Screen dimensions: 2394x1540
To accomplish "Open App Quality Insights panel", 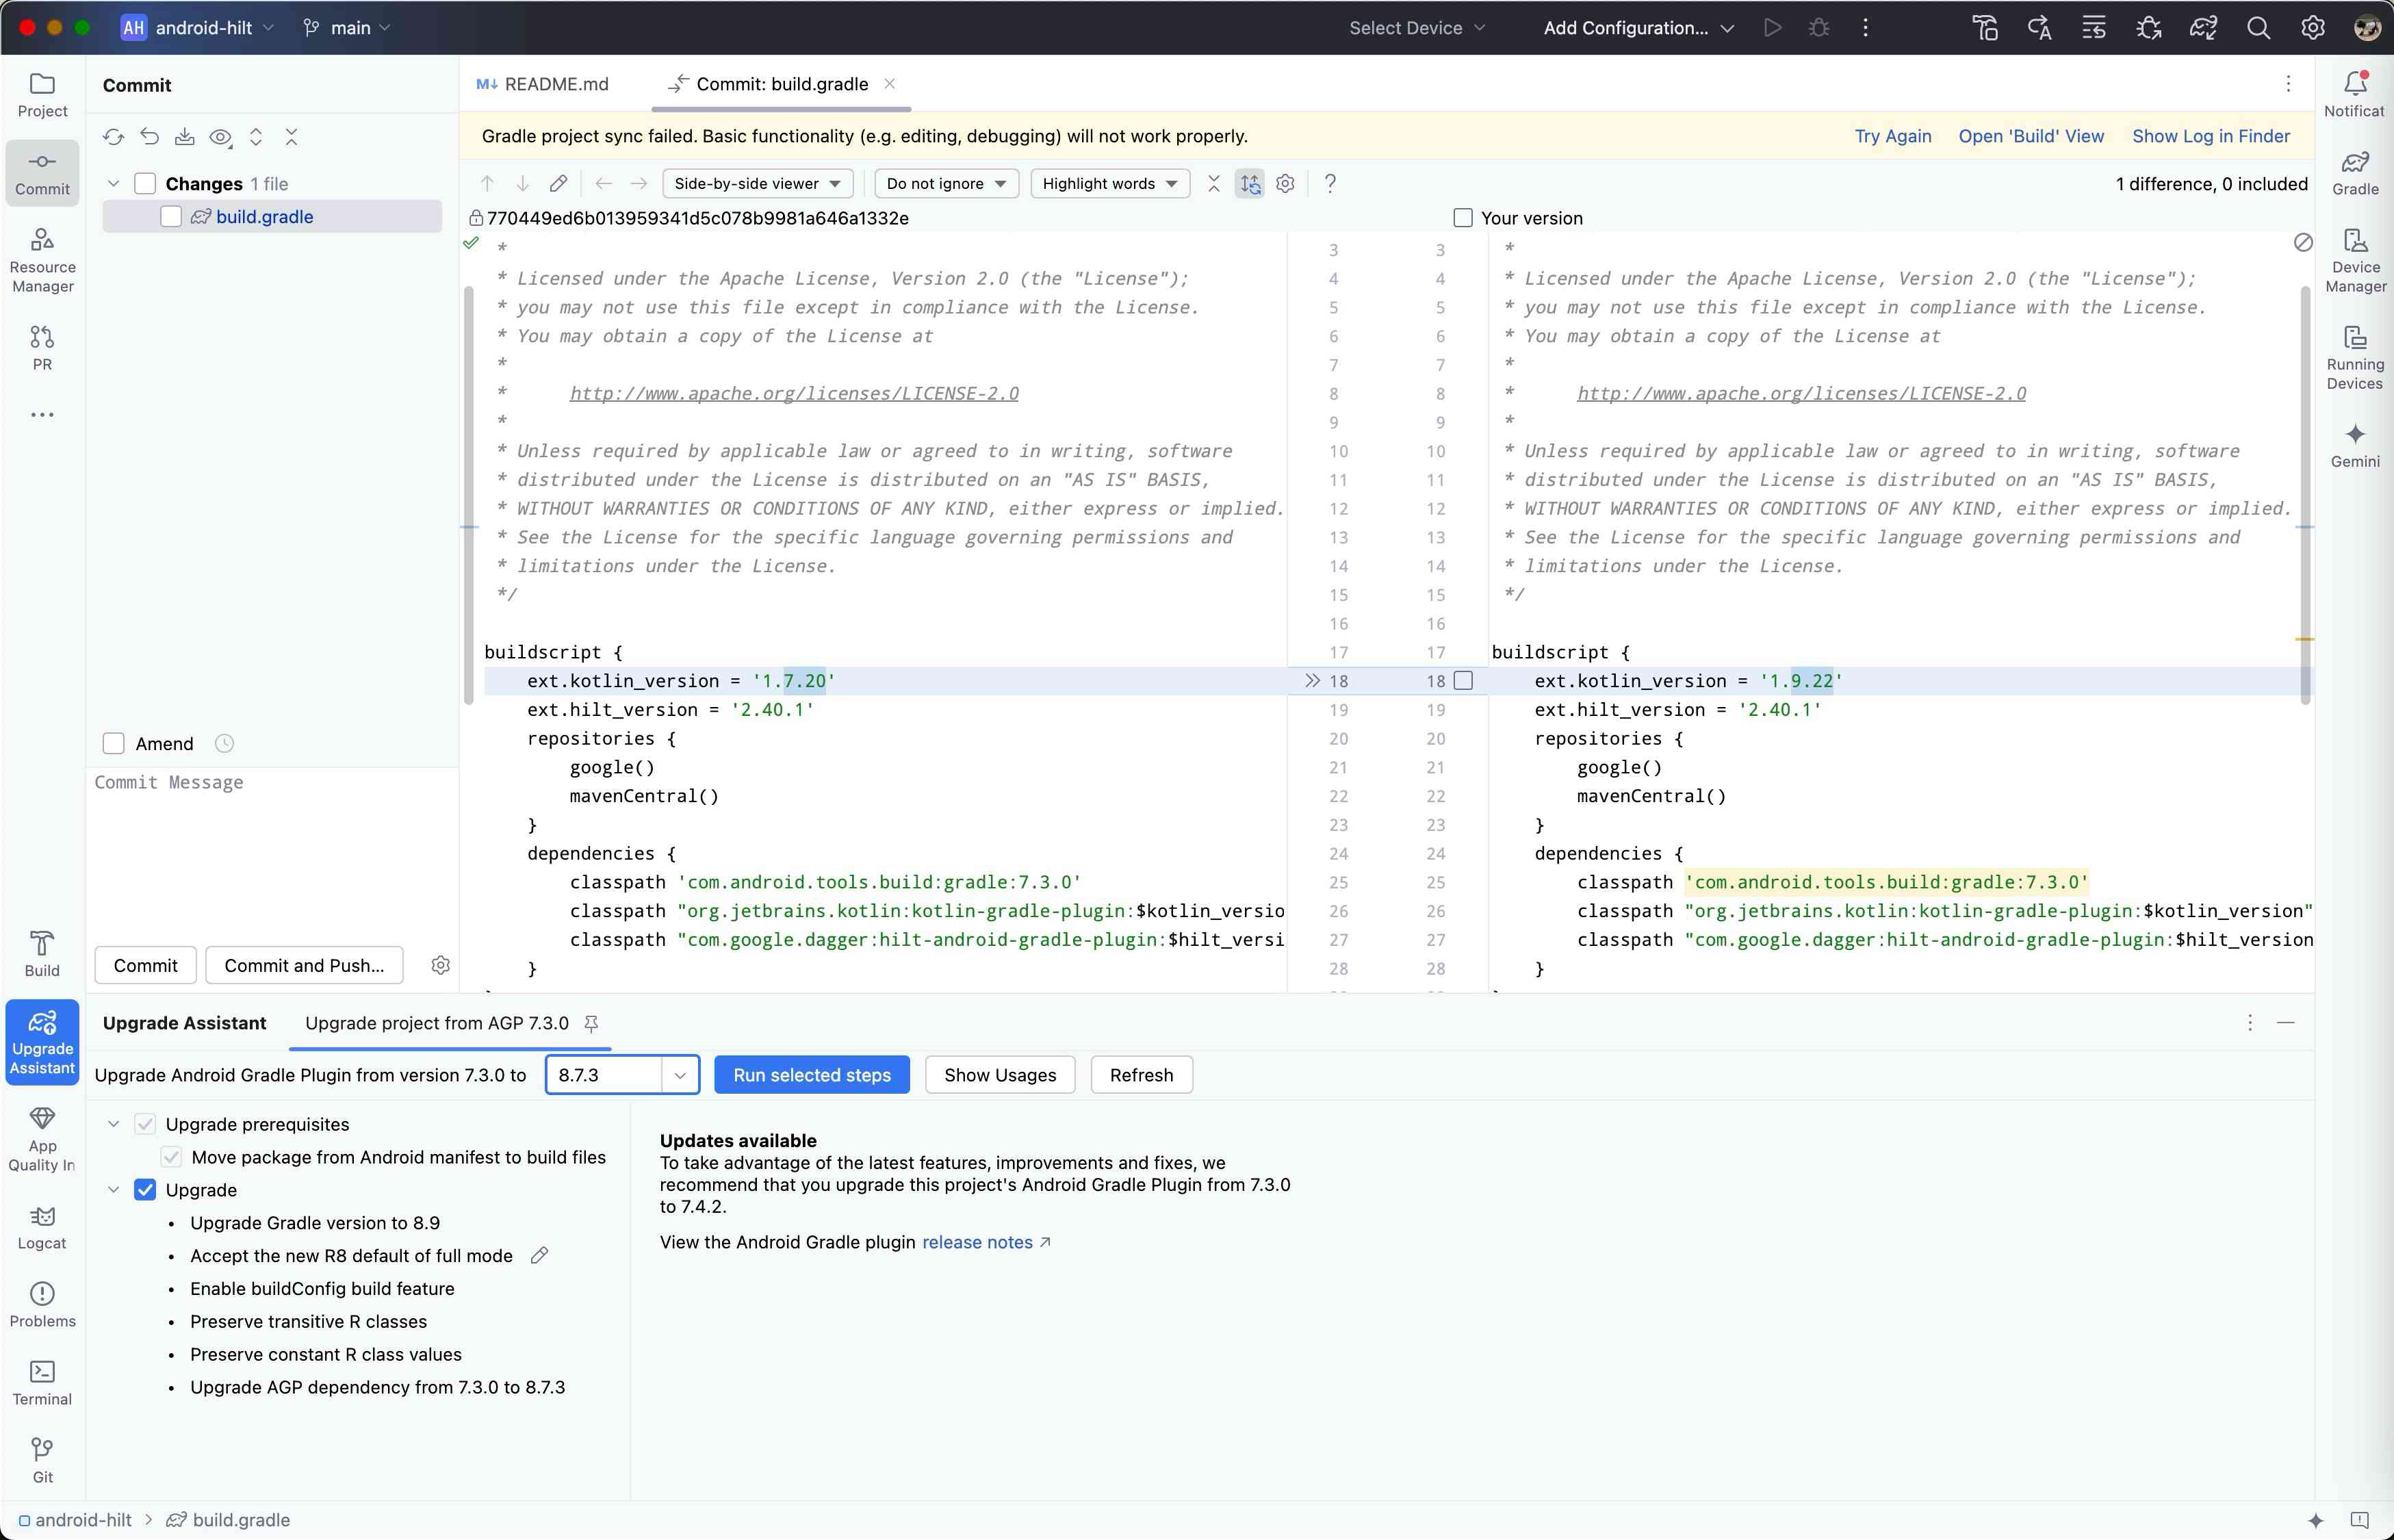I will pyautogui.click(x=42, y=1138).
